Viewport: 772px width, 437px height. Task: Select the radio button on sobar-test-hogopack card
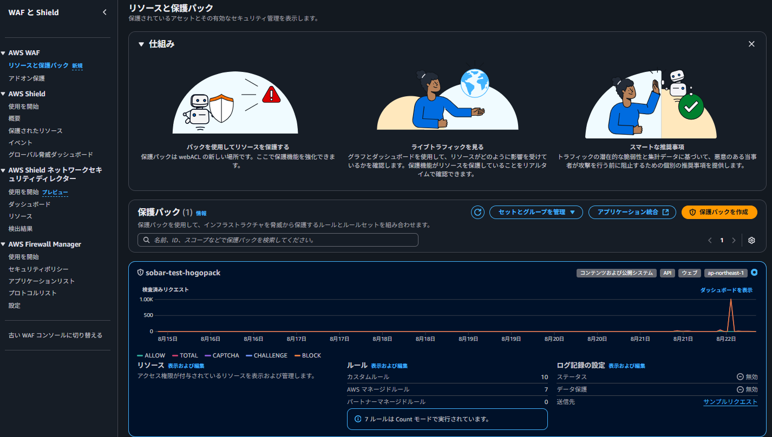click(x=755, y=273)
